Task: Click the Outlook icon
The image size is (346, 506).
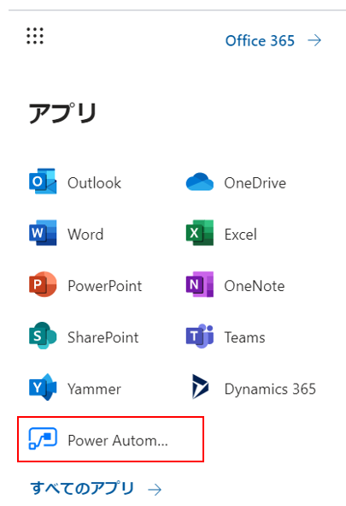Action: click(x=43, y=182)
